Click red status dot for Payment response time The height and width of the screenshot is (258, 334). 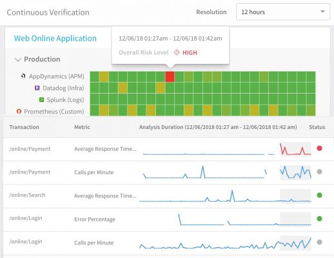tap(319, 148)
